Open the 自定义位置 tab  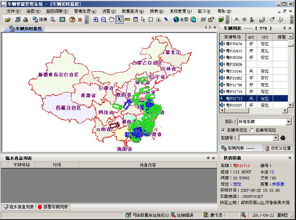(277, 148)
